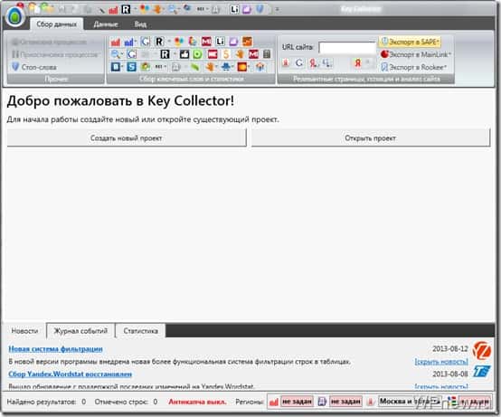Click purple square icon in first ribbon row
Screen dimensions: 501x417
tap(233, 42)
